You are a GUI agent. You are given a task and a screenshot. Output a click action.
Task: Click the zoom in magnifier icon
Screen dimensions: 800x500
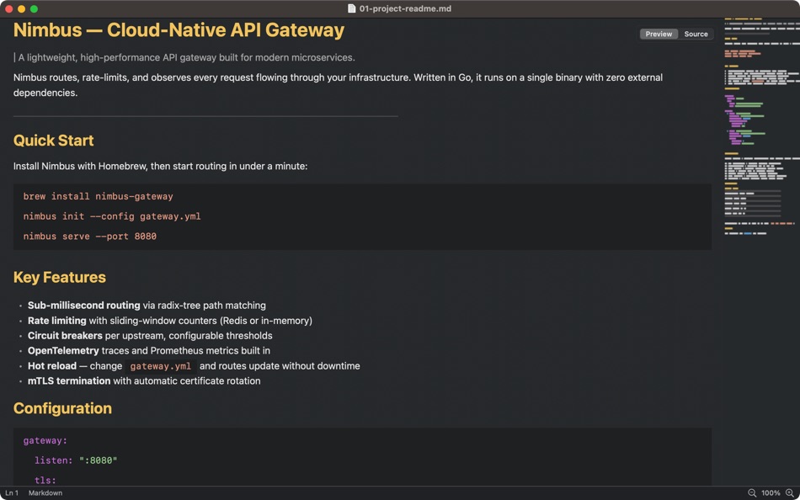pyautogui.click(x=790, y=493)
